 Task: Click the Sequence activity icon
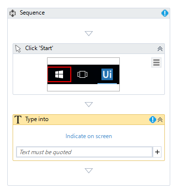(x=13, y=13)
